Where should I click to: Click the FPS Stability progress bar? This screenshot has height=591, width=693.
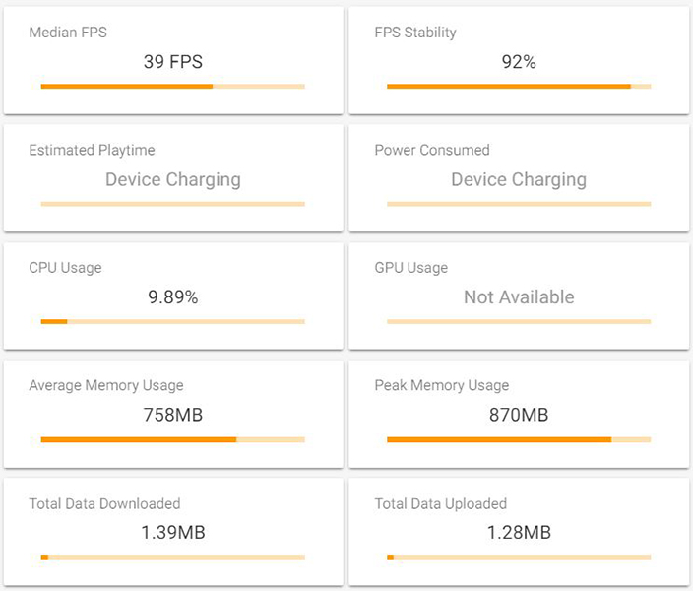pyautogui.click(x=519, y=87)
